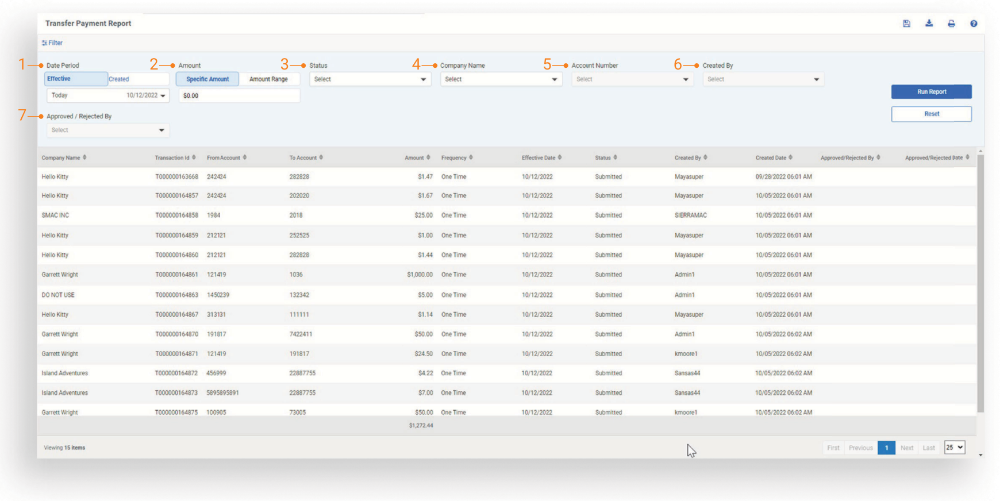Image resolution: width=1000 pixels, height=501 pixels.
Task: Sort by Company Name column arrows
Action: [x=84, y=157]
